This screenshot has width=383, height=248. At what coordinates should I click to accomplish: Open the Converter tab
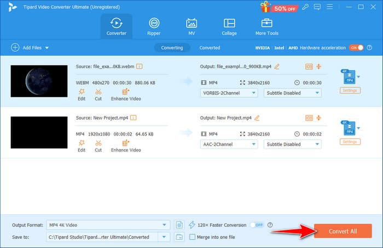[x=116, y=27]
